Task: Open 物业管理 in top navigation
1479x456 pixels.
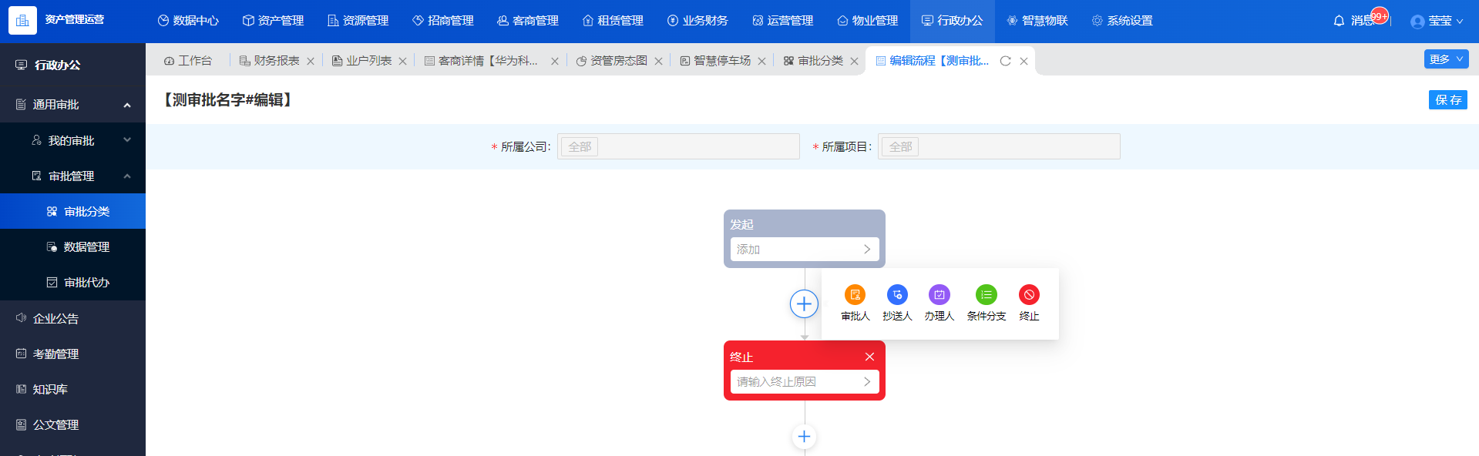Action: click(867, 21)
